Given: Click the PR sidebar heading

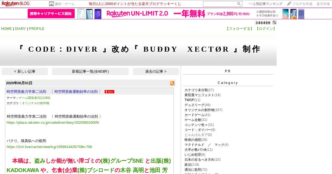Looking at the screenshot, I should click(x=228, y=71).
